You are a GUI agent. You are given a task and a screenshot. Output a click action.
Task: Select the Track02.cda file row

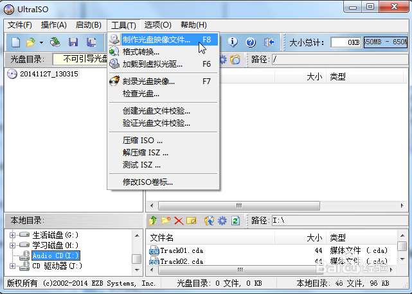tap(272, 261)
